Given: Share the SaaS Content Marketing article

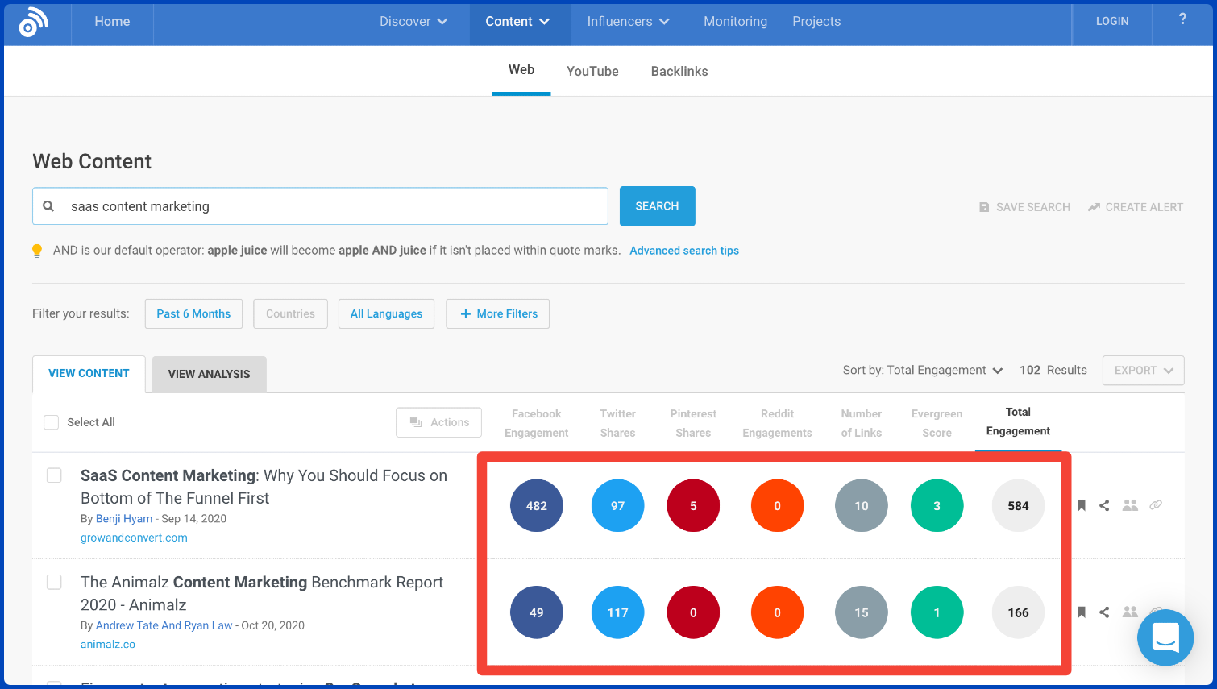Looking at the screenshot, I should point(1104,505).
